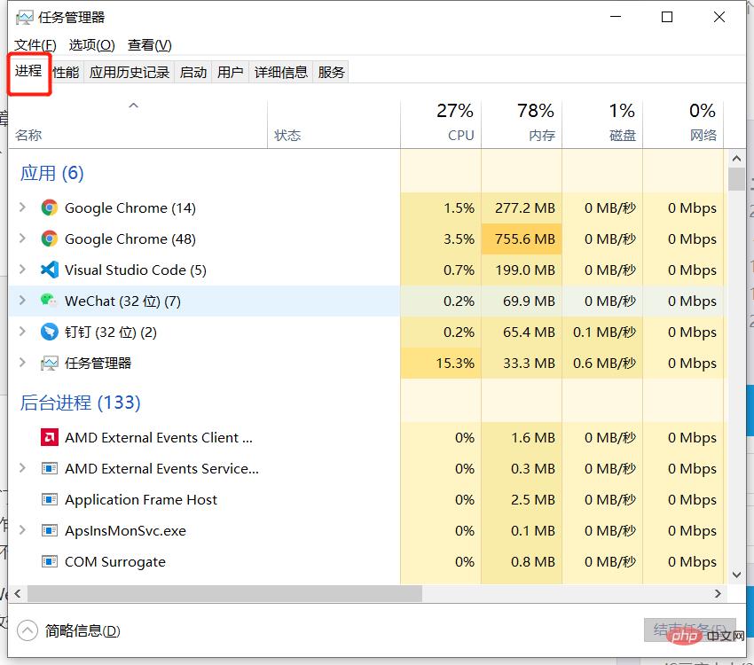The width and height of the screenshot is (754, 665).
Task: Click the AMD External Events Client icon
Action: [x=50, y=437]
